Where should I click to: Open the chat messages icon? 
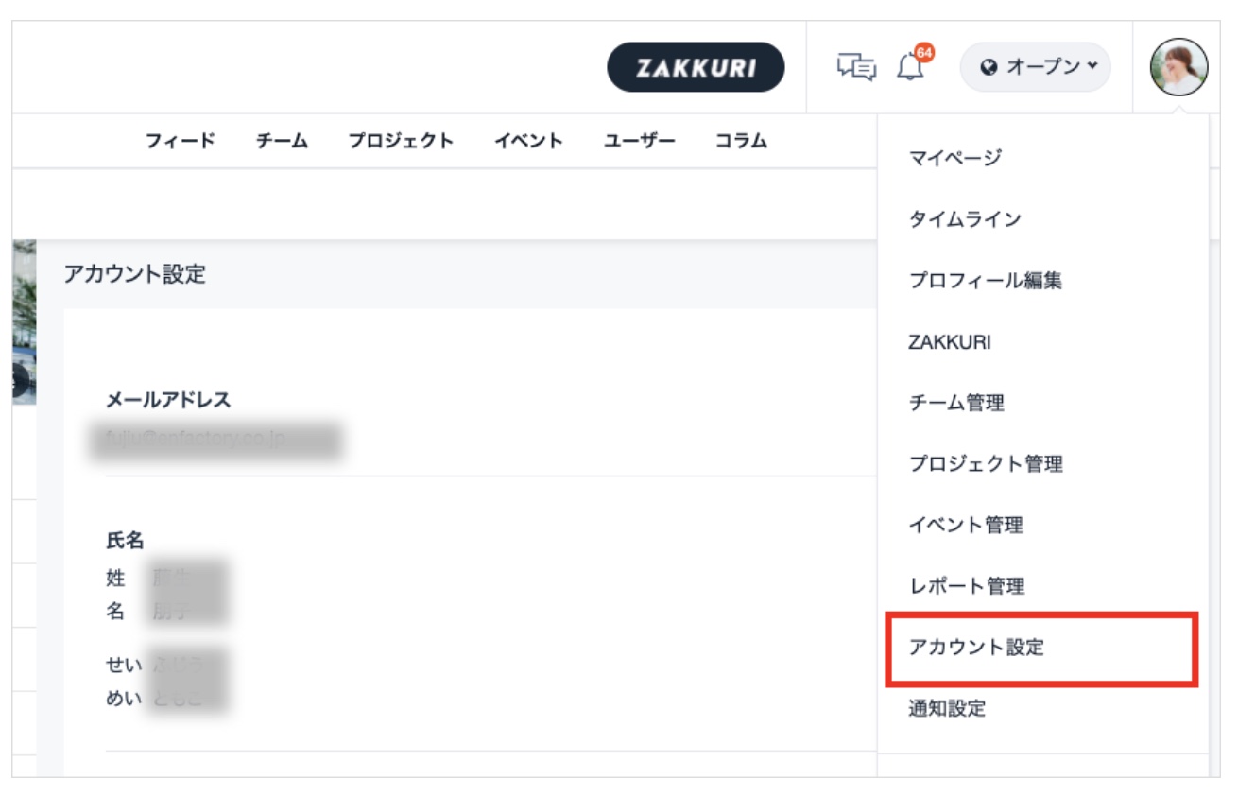click(856, 67)
